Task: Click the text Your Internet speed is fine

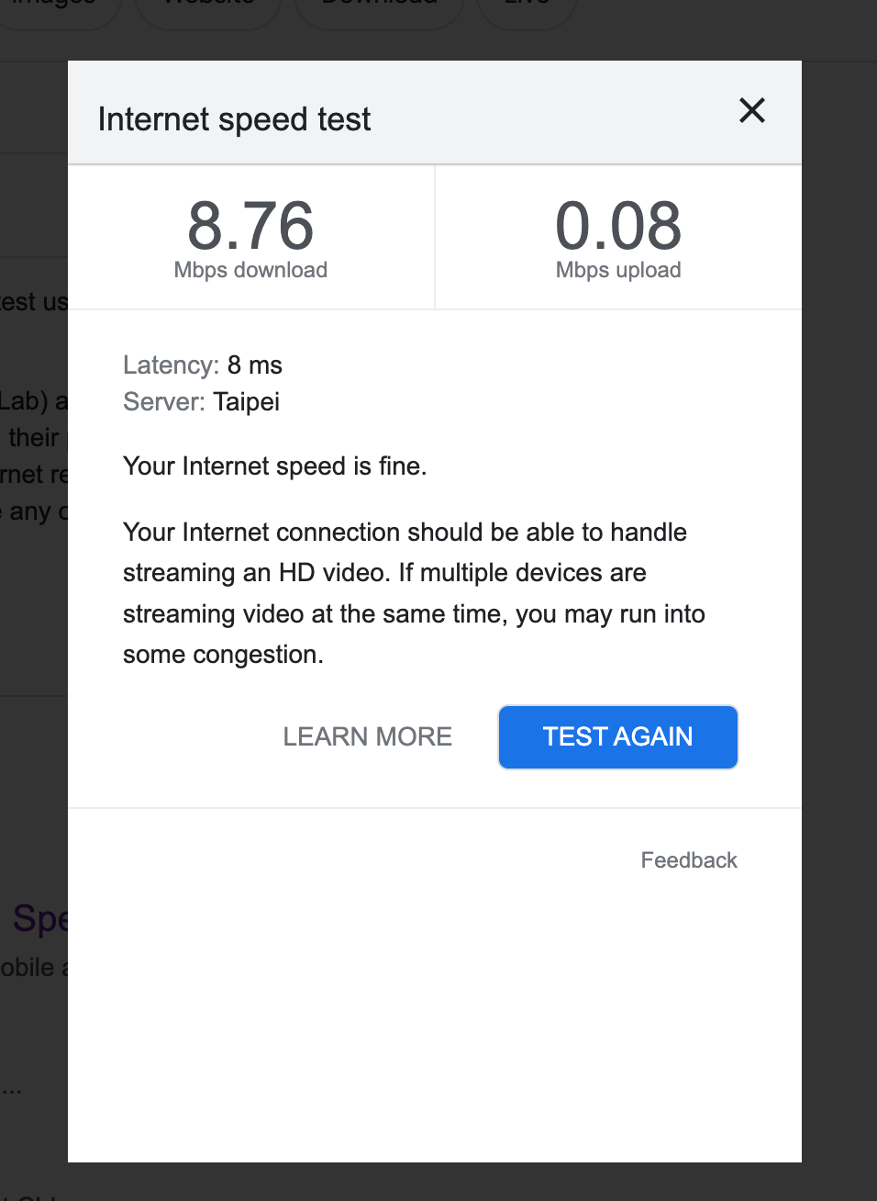Action: tap(274, 466)
